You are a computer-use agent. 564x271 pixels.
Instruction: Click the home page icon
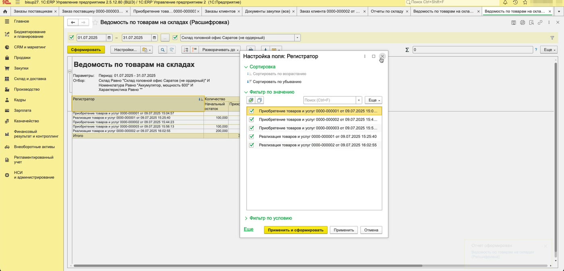pos(5,11)
